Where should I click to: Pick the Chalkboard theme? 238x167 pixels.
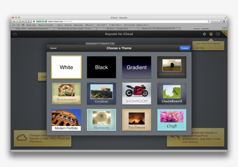coord(172,93)
